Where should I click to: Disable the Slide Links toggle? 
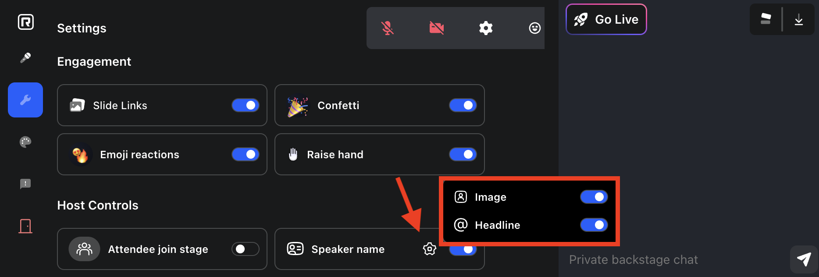(246, 105)
